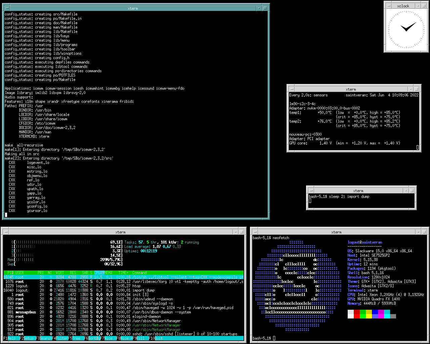This screenshot has width=430, height=344.
Task: Open window menu of the neofetch xterm
Action: (255, 232)
